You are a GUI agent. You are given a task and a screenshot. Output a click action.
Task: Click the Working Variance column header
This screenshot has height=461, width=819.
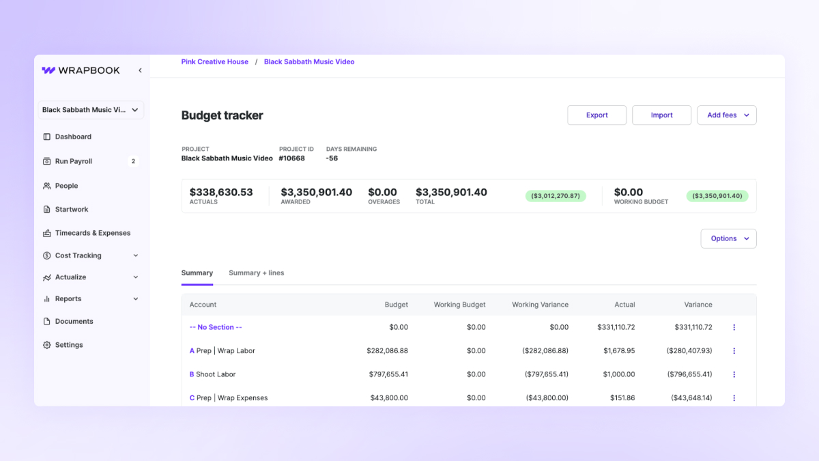pos(541,305)
